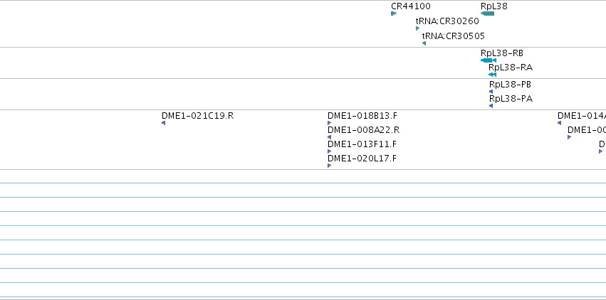Select the RpL38 gene feature bar

[x=487, y=14]
